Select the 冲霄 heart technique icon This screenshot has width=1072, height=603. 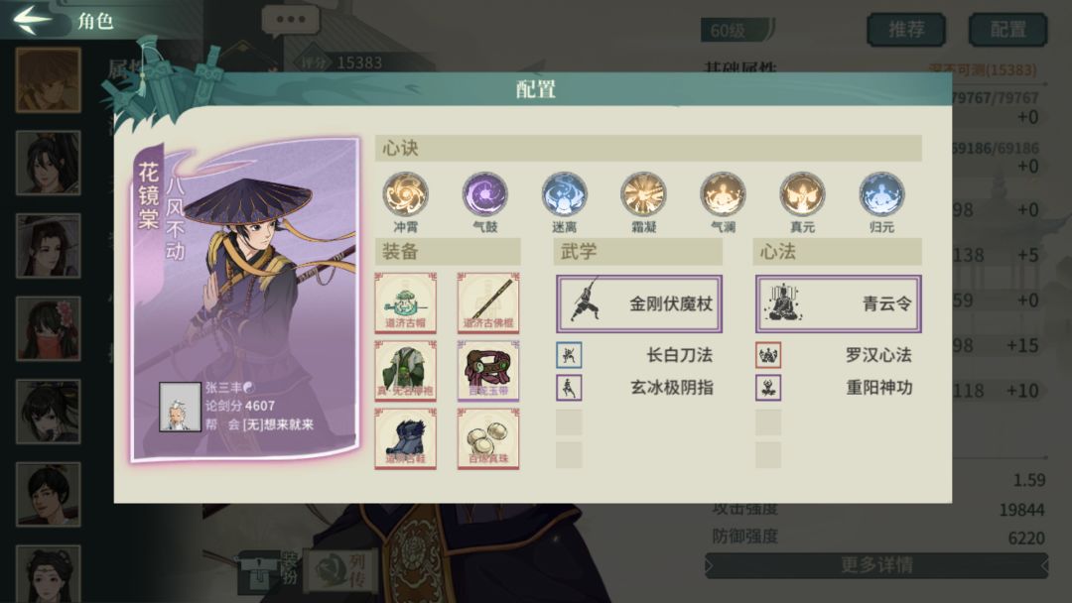click(x=405, y=194)
